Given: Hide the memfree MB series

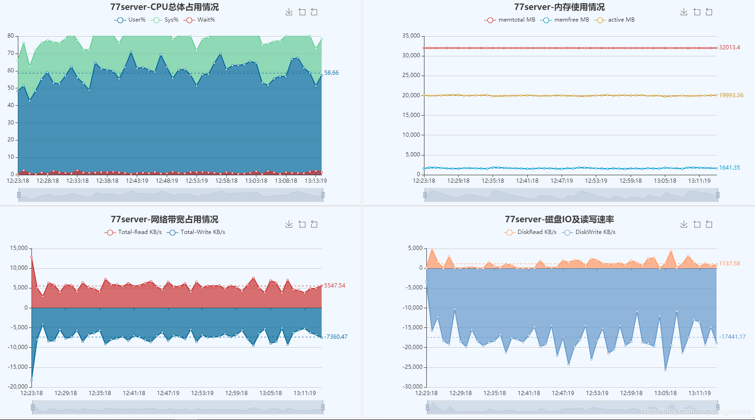Looking at the screenshot, I should click(565, 20).
